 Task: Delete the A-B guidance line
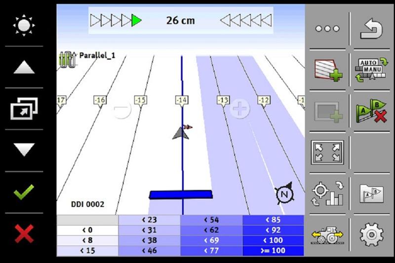point(371,111)
